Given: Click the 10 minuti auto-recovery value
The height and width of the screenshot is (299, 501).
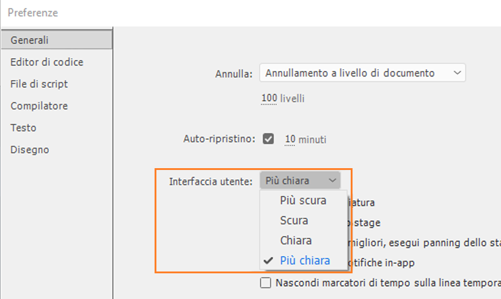Looking at the screenshot, I should 290,140.
